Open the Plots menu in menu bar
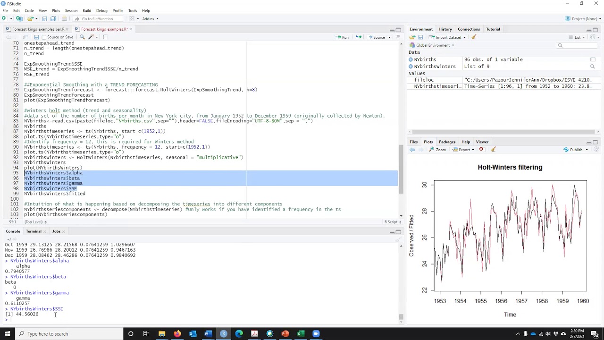The width and height of the screenshot is (604, 340). [56, 10]
